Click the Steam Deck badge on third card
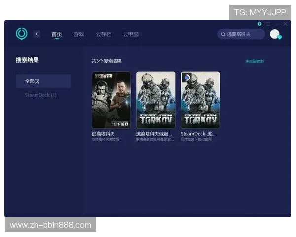 187,78
